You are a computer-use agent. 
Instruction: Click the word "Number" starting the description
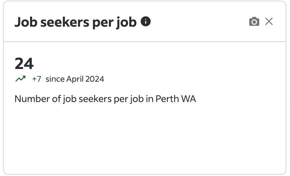click(x=30, y=99)
